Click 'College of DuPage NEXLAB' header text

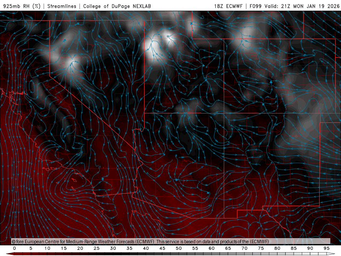pyautogui.click(x=117, y=6)
